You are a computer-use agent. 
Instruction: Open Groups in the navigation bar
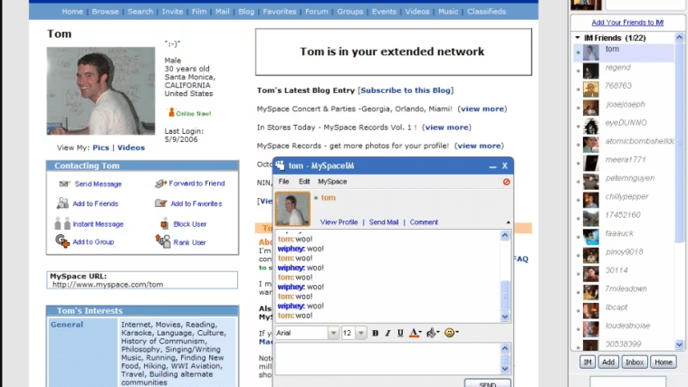(x=350, y=12)
